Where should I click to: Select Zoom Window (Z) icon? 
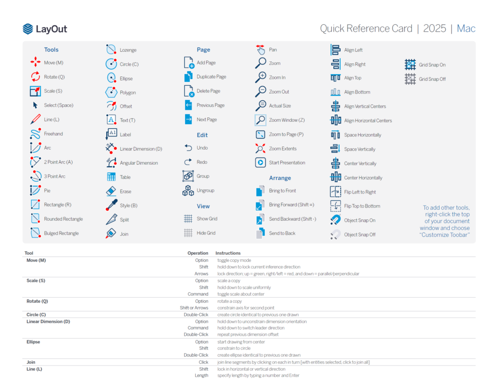click(260, 120)
